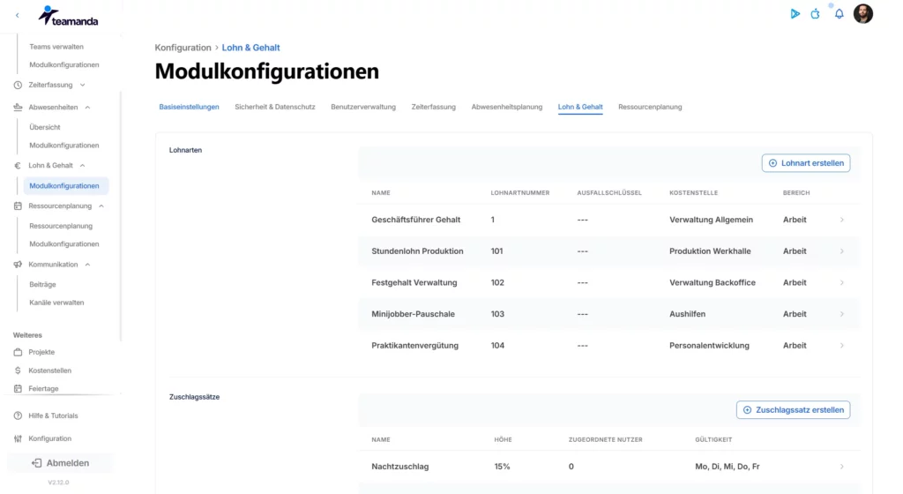The image size is (903, 494).
Task: Expand the Zeiterfassung section chevron
Action: (x=82, y=85)
